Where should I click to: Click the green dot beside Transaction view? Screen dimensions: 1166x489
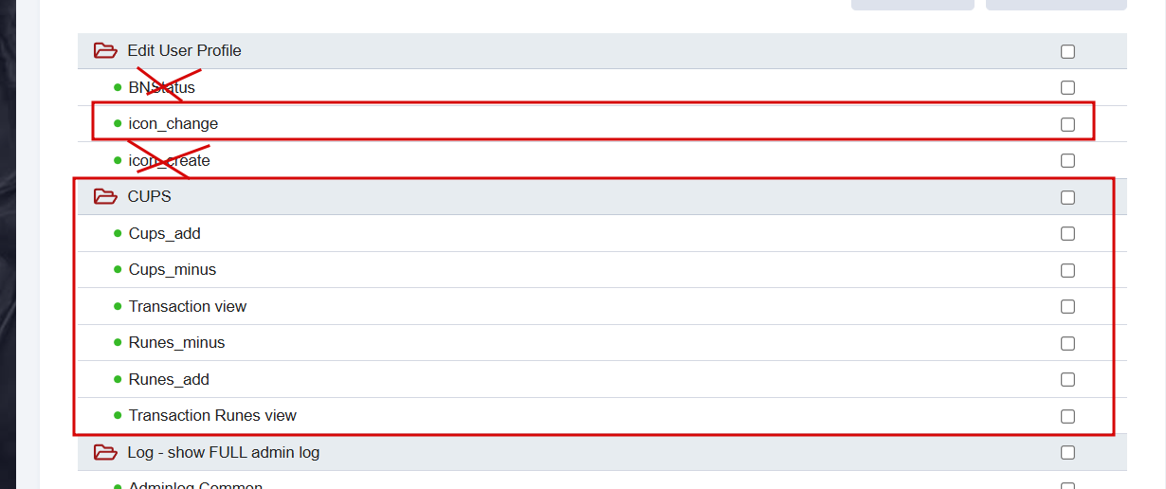(x=118, y=306)
